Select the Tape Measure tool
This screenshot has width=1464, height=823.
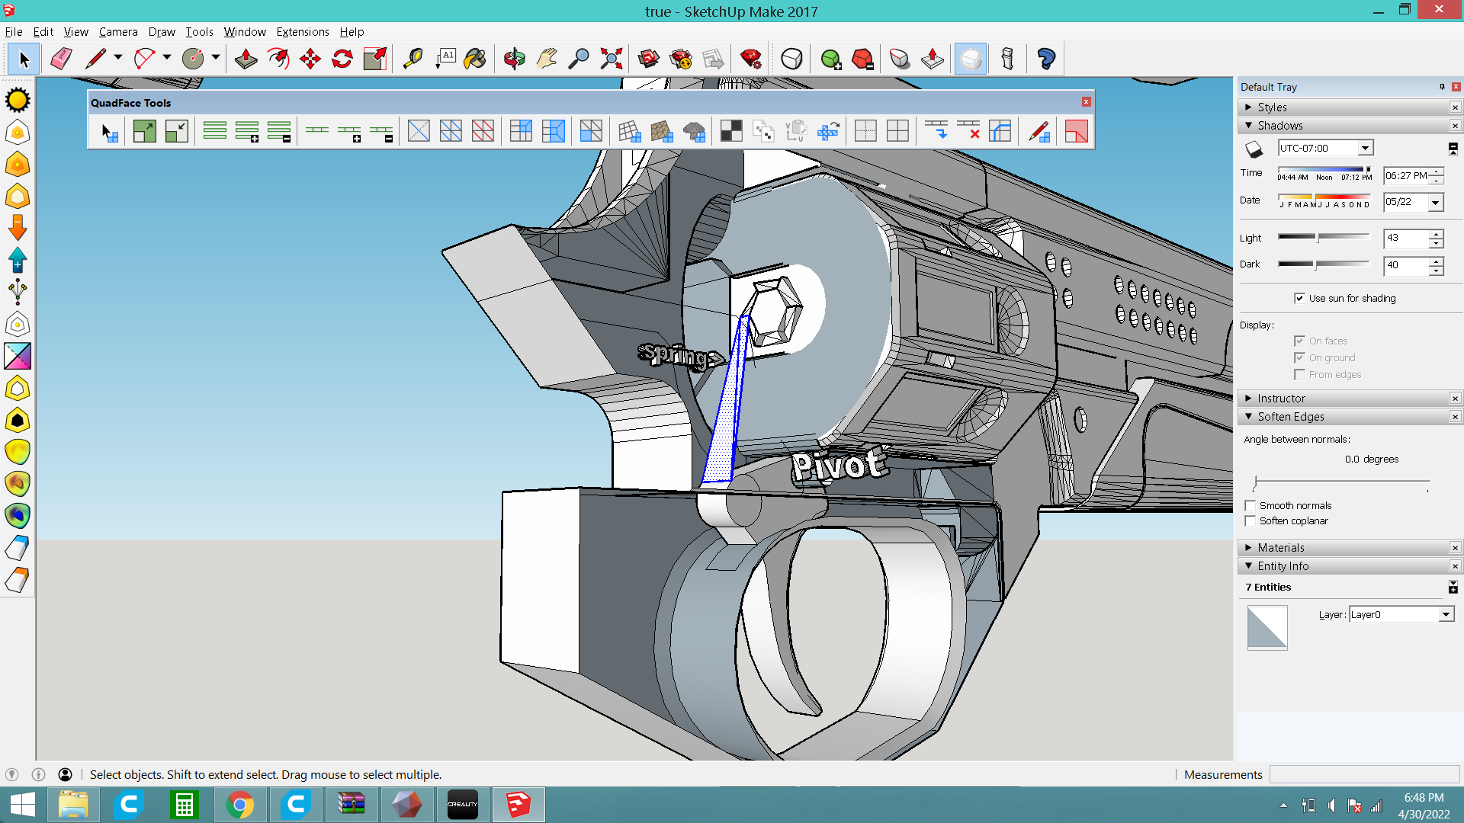[413, 59]
